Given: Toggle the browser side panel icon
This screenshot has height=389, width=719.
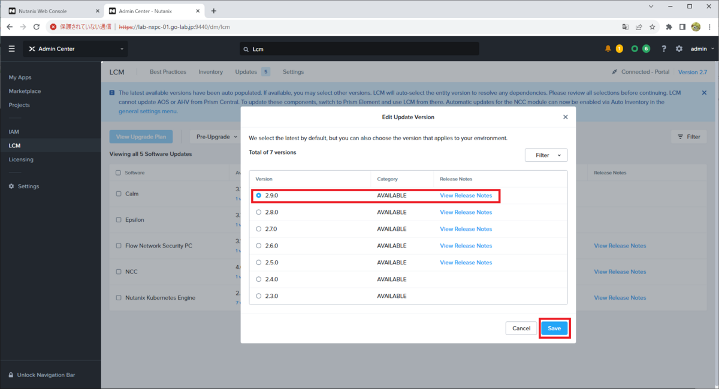Looking at the screenshot, I should coord(682,27).
